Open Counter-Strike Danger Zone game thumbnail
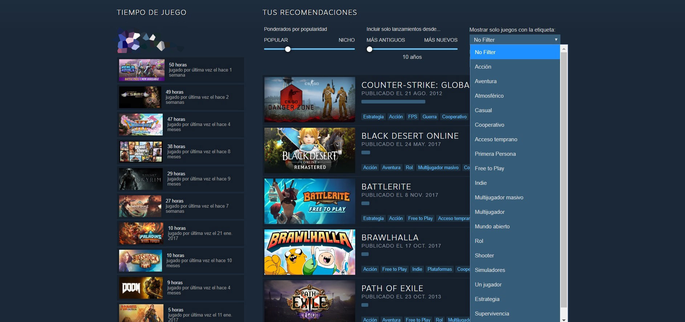This screenshot has height=322, width=685. pyautogui.click(x=309, y=99)
